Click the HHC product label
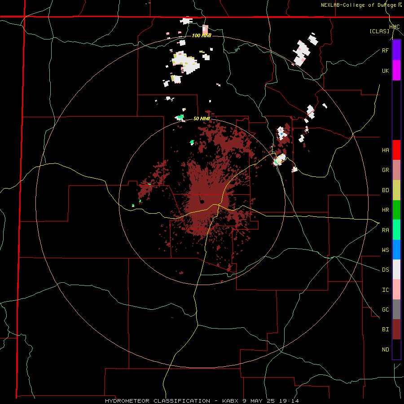The width and height of the screenshot is (404, 404). pos(395,27)
